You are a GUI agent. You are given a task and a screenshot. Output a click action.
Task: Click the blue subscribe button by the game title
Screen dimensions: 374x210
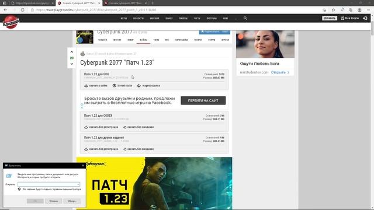[x=214, y=32]
